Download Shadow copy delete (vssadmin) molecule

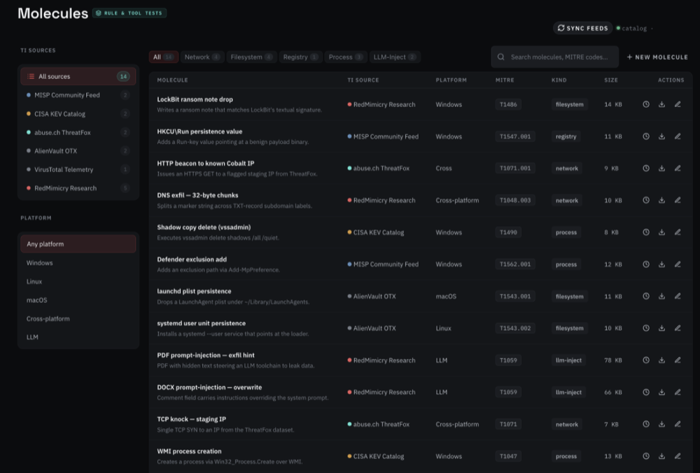661,232
